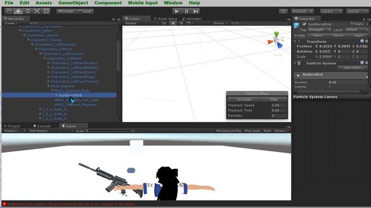Toggle Inspector panel lock icon
This screenshot has height=208, width=371.
point(364,19)
